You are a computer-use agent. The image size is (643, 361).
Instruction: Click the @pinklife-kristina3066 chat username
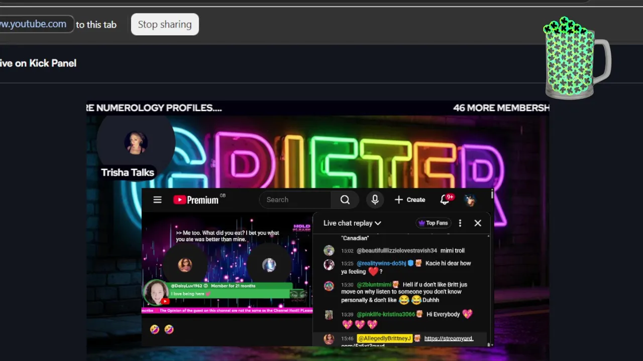pyautogui.click(x=386, y=314)
